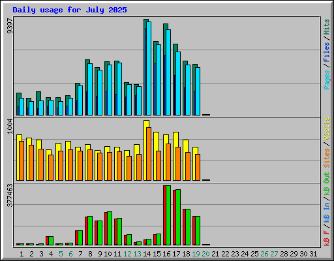Viewport: 334px width, 261px height.
Task: Click the green kB Out bar for day 4
Action: coord(51,241)
